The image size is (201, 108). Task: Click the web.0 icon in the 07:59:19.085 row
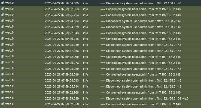coord(3,38)
